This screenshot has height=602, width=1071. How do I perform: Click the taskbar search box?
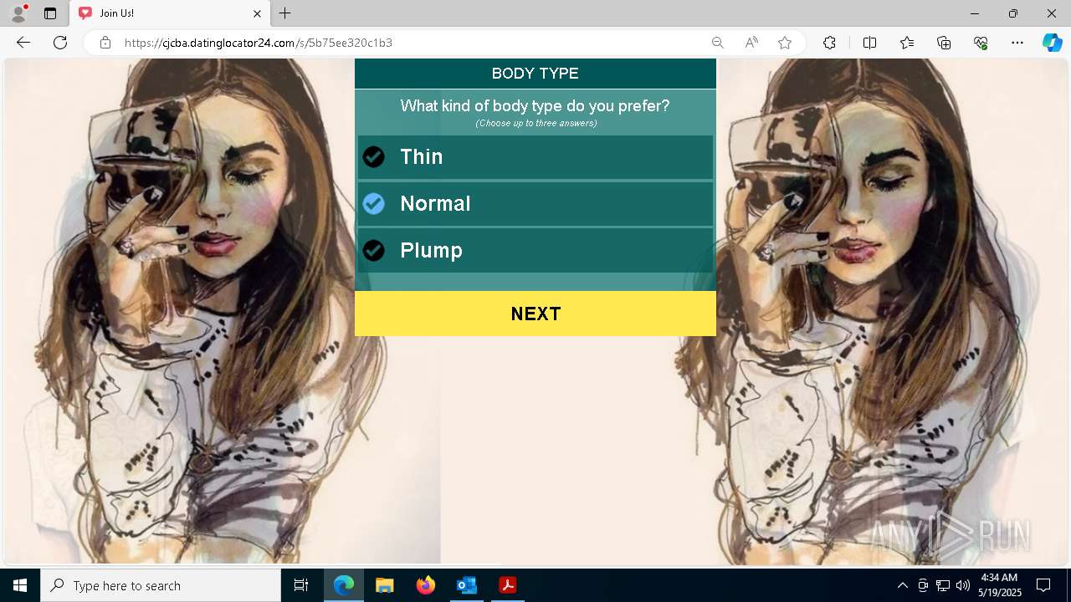161,585
